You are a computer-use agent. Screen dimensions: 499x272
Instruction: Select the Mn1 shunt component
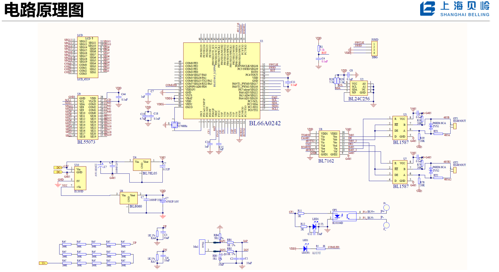[x=202, y=247]
